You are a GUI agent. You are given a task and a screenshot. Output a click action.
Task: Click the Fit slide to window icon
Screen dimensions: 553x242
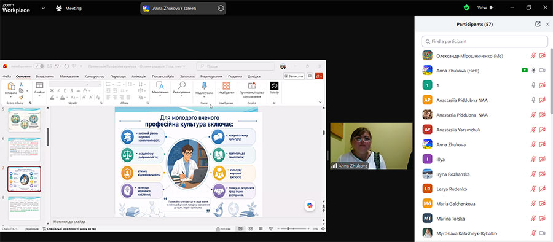pos(323,228)
